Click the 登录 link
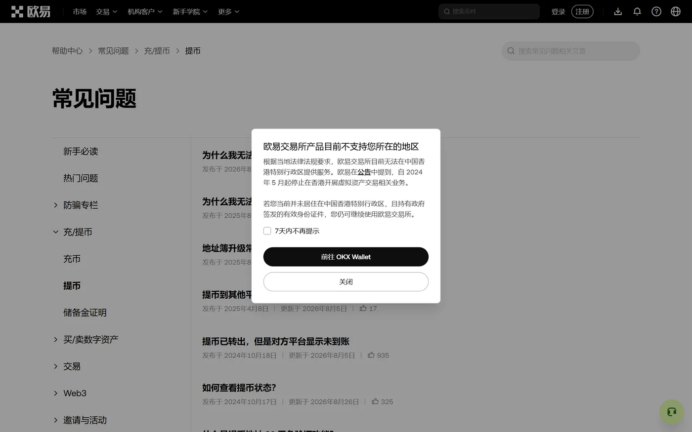This screenshot has height=432, width=692. click(558, 11)
